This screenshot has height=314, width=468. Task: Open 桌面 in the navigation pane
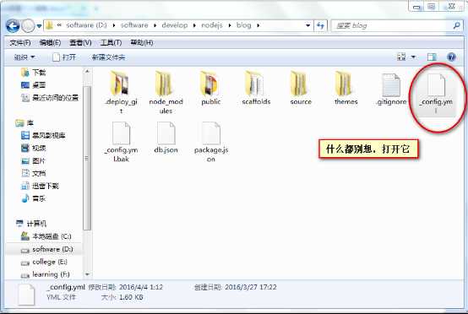click(33, 85)
